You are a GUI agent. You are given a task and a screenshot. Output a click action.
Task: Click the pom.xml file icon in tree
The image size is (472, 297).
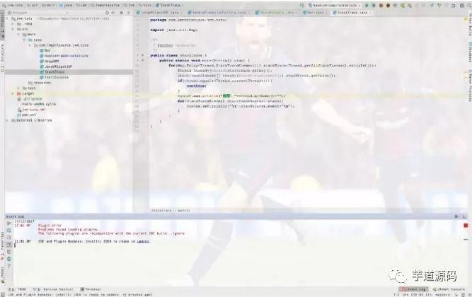tap(18, 113)
